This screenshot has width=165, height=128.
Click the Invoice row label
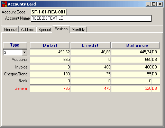tap(21, 67)
